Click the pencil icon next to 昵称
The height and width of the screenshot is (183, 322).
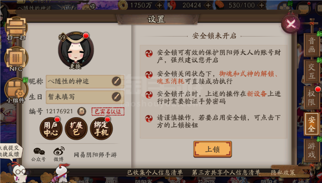coord(116,81)
